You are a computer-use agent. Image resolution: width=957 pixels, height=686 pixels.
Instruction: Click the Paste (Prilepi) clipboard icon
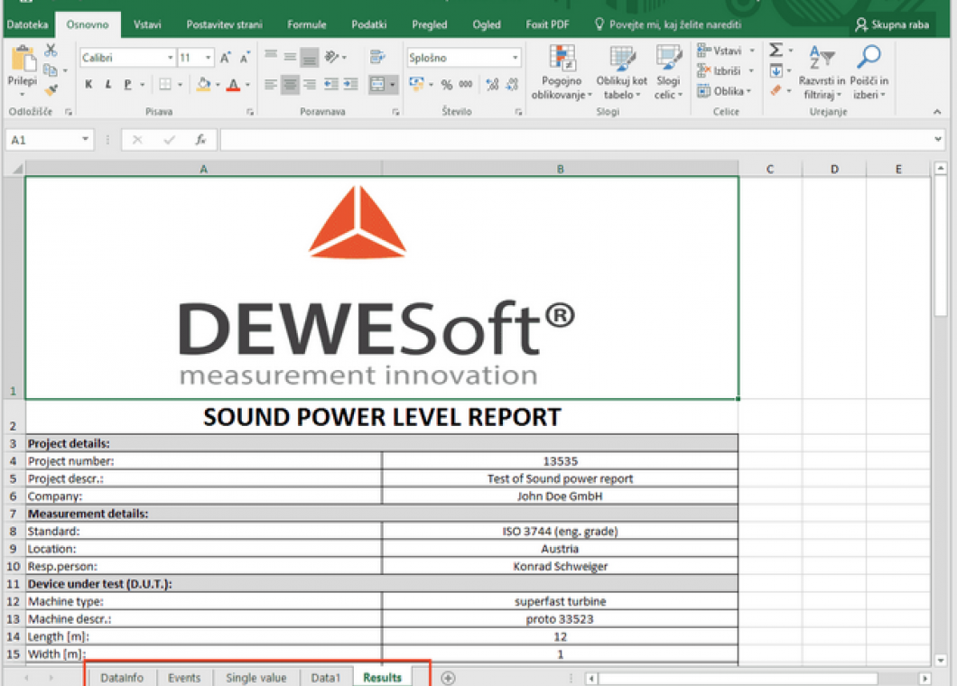(x=23, y=60)
